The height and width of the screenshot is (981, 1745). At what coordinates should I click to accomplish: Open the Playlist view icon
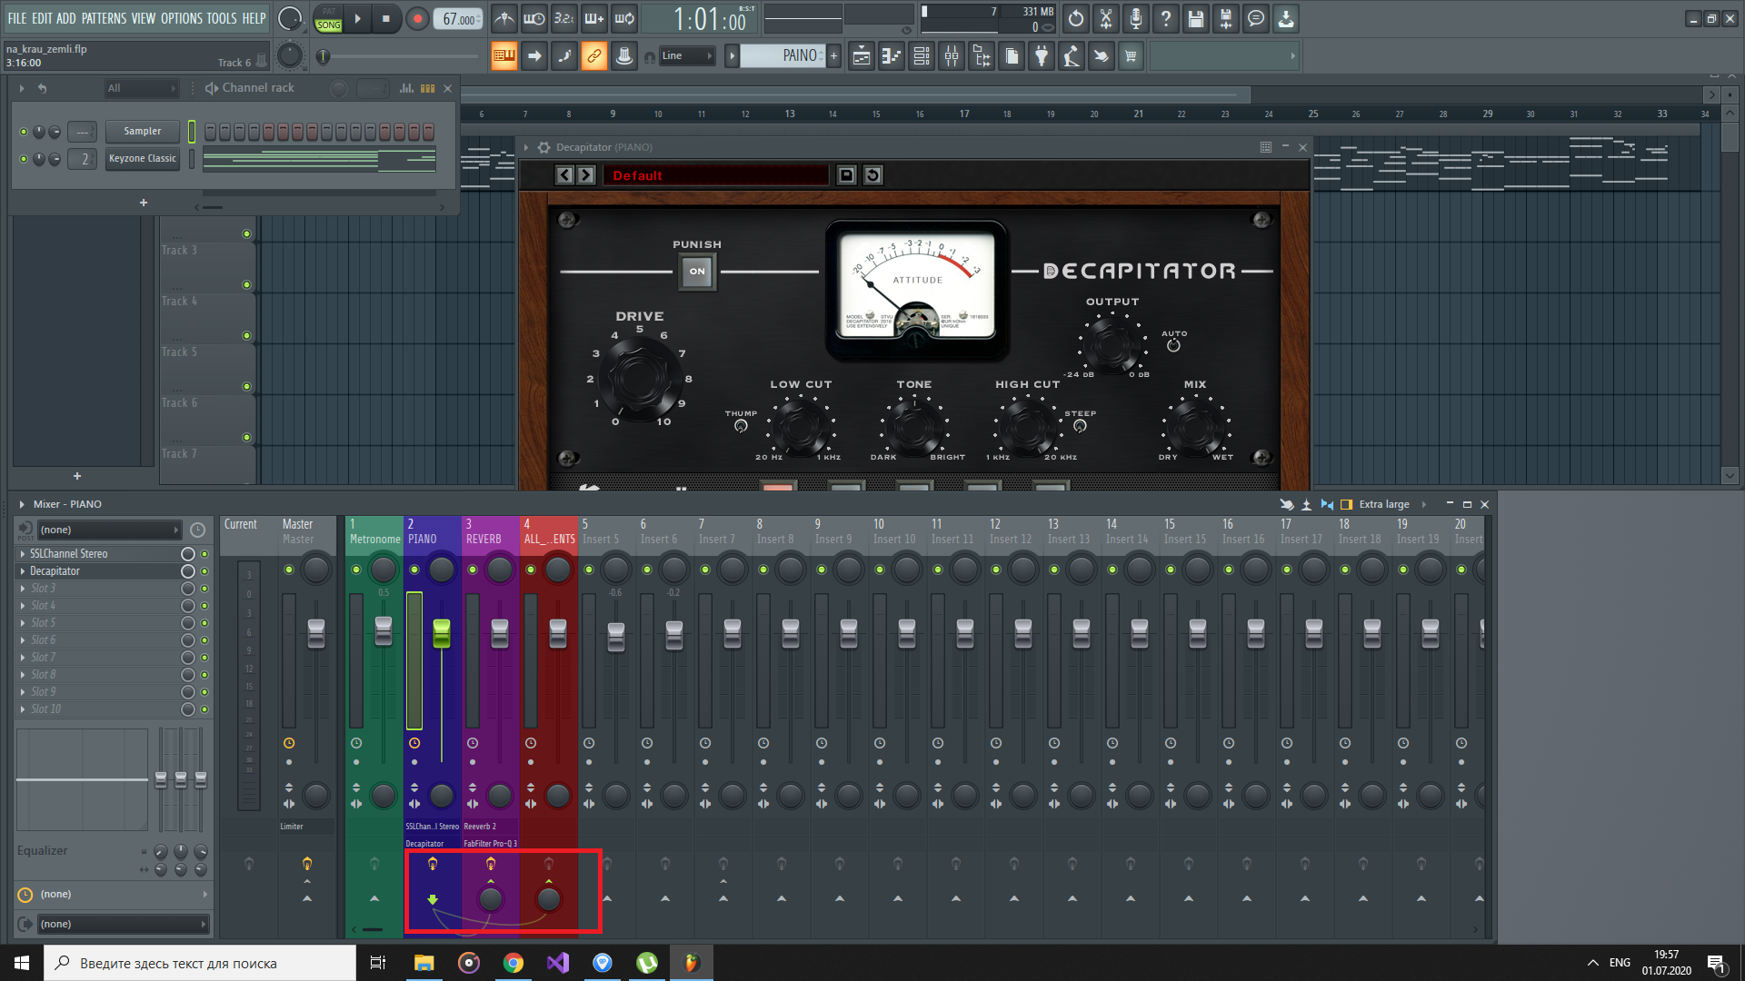pyautogui.click(x=862, y=56)
